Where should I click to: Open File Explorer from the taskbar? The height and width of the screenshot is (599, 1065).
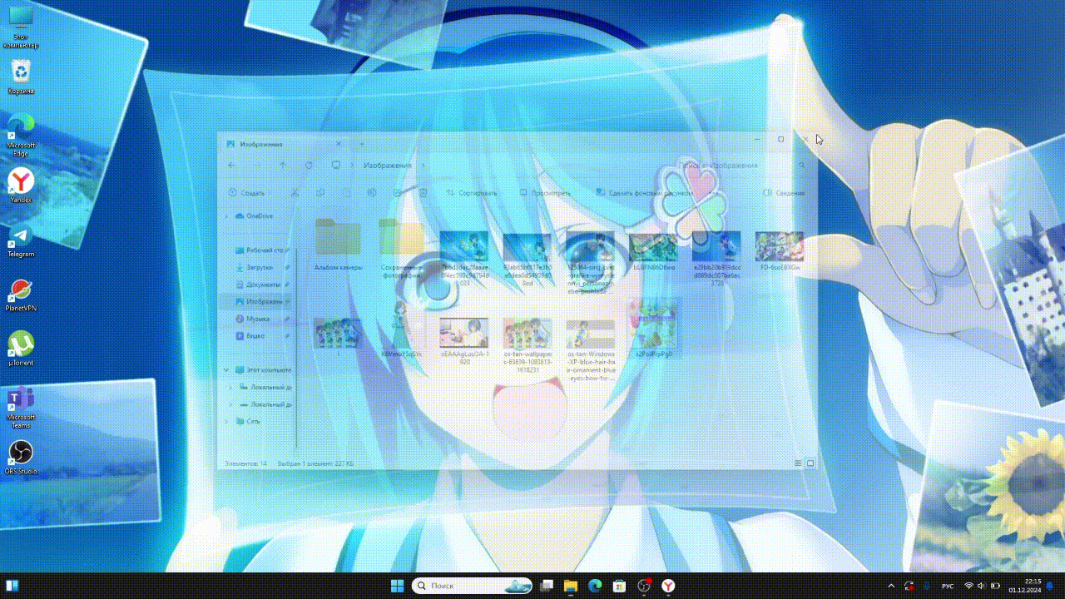[x=571, y=586]
